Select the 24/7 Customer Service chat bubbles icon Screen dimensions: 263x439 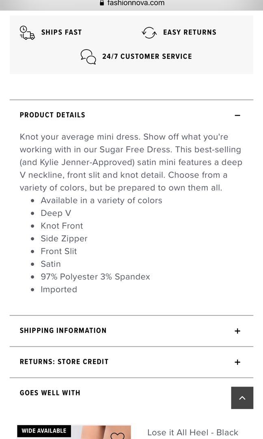point(88,57)
